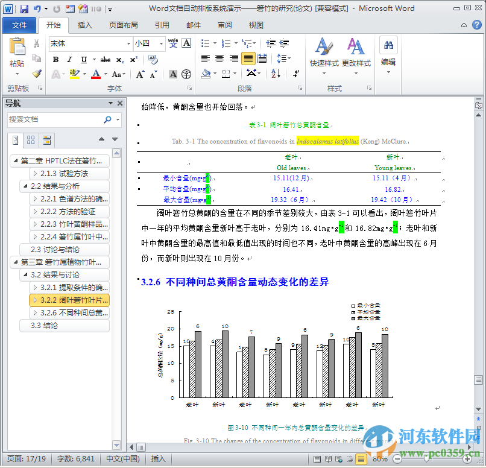Open the 文件 menu
Viewport: 486px width, 468px height.
coord(20,25)
